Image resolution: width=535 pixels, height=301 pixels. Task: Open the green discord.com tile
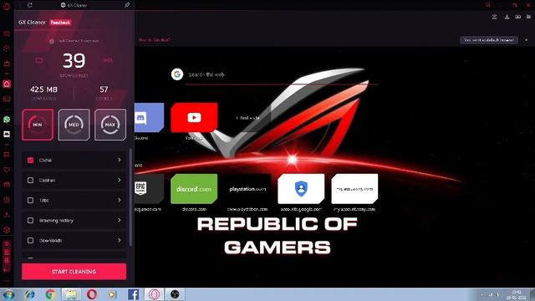coord(194,189)
